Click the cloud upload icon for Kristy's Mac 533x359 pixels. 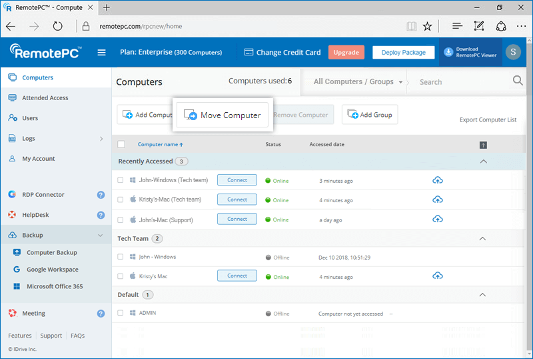[x=438, y=276]
